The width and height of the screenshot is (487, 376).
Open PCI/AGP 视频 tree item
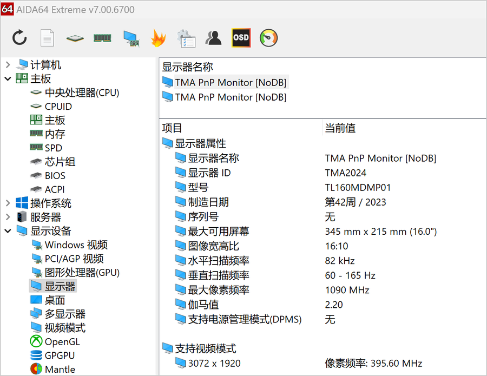click(x=74, y=258)
